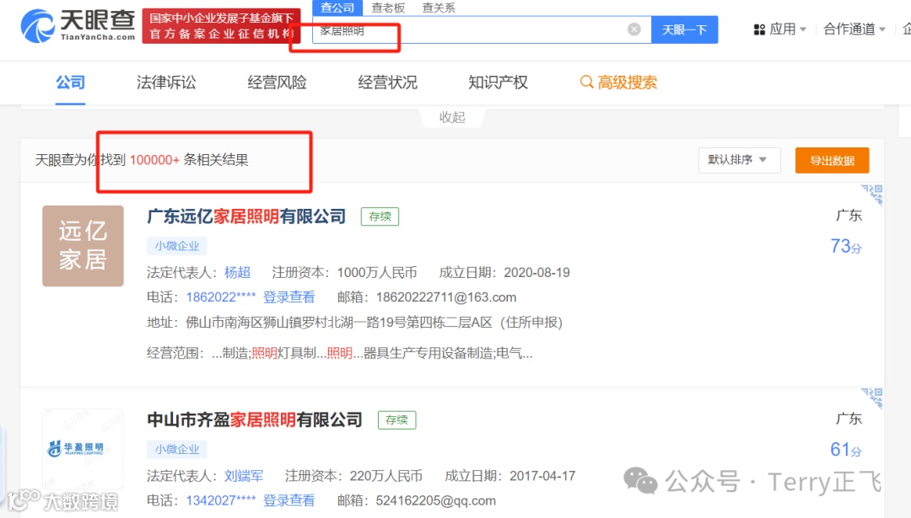Open the 应用 grid icon
911x518 pixels.
(x=759, y=29)
